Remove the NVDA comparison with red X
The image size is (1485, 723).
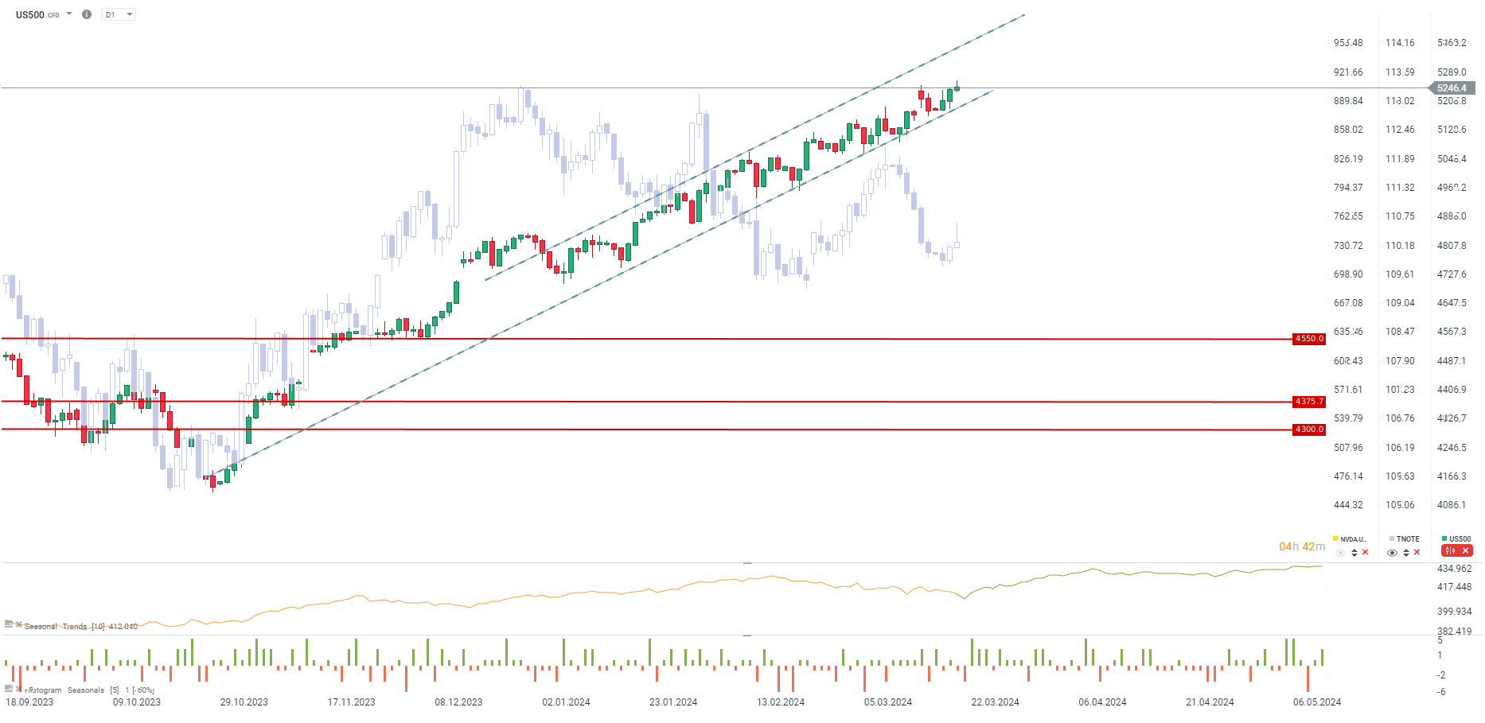[1365, 552]
